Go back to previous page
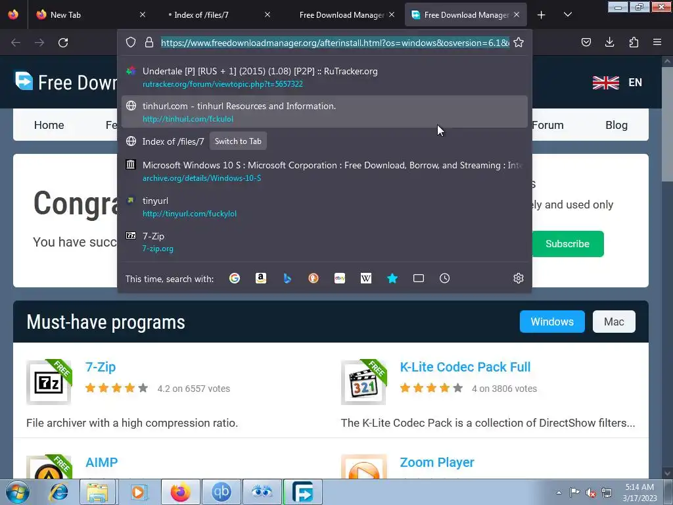This screenshot has width=673, height=505. (16, 43)
